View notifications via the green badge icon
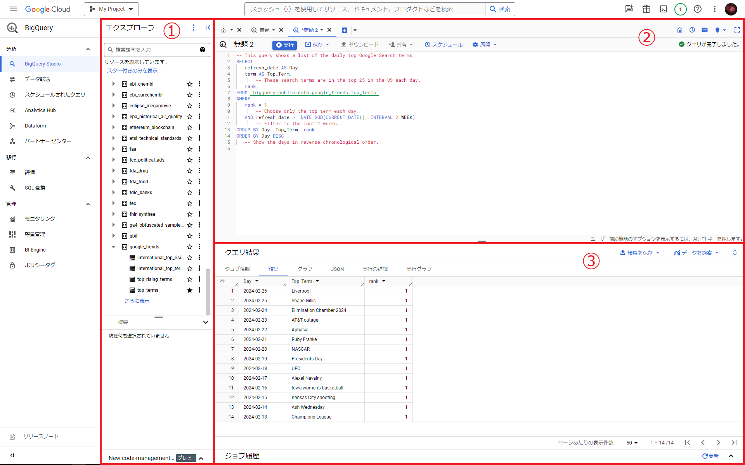 [x=680, y=9]
